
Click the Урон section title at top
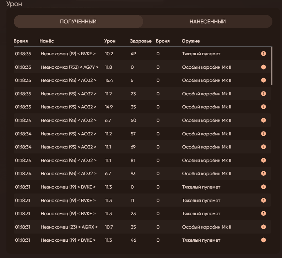(14, 4)
